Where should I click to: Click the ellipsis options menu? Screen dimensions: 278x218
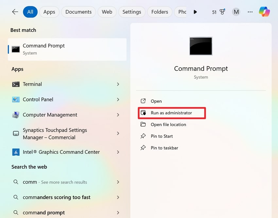[x=250, y=12]
